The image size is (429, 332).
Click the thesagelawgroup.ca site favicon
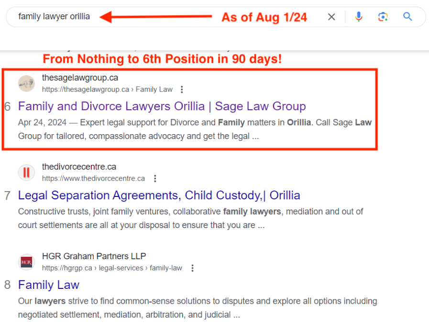pos(27,83)
